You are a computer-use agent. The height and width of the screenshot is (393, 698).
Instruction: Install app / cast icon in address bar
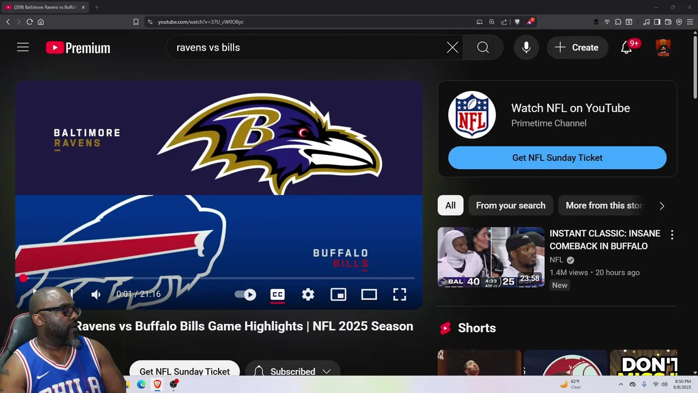[x=479, y=22]
